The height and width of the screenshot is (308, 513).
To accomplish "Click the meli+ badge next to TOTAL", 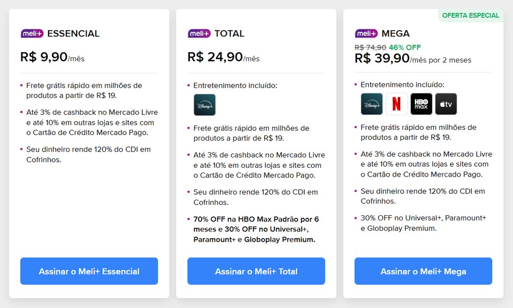I will pos(198,33).
